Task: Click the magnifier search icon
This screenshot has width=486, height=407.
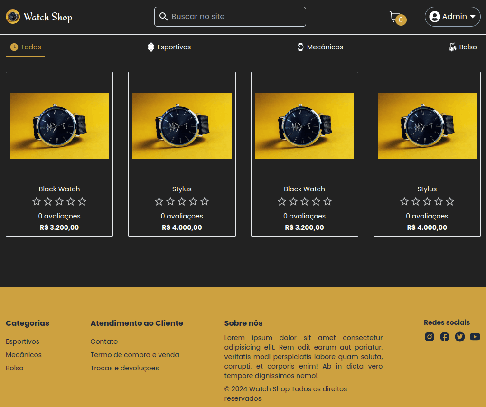Action: (163, 17)
